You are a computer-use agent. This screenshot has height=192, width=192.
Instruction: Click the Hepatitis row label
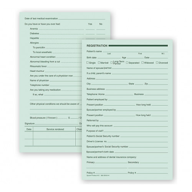34,38
